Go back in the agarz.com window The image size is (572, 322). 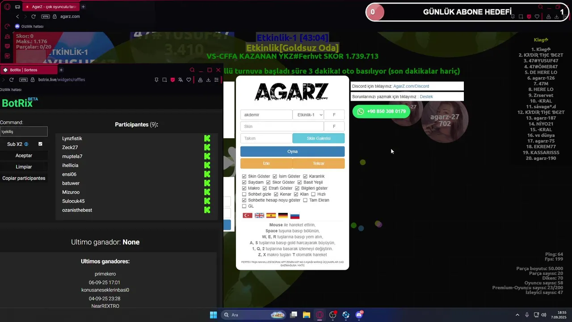click(x=17, y=17)
